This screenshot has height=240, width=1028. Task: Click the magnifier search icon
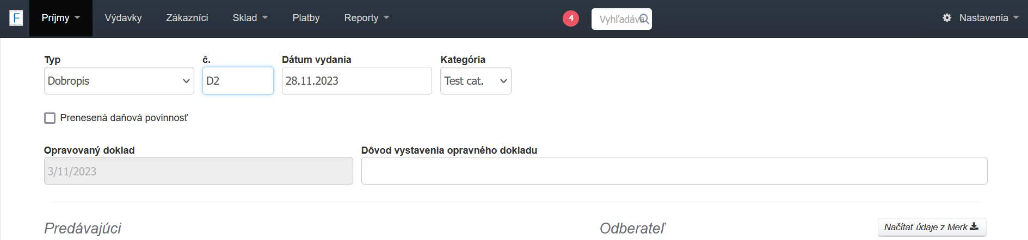tap(644, 19)
